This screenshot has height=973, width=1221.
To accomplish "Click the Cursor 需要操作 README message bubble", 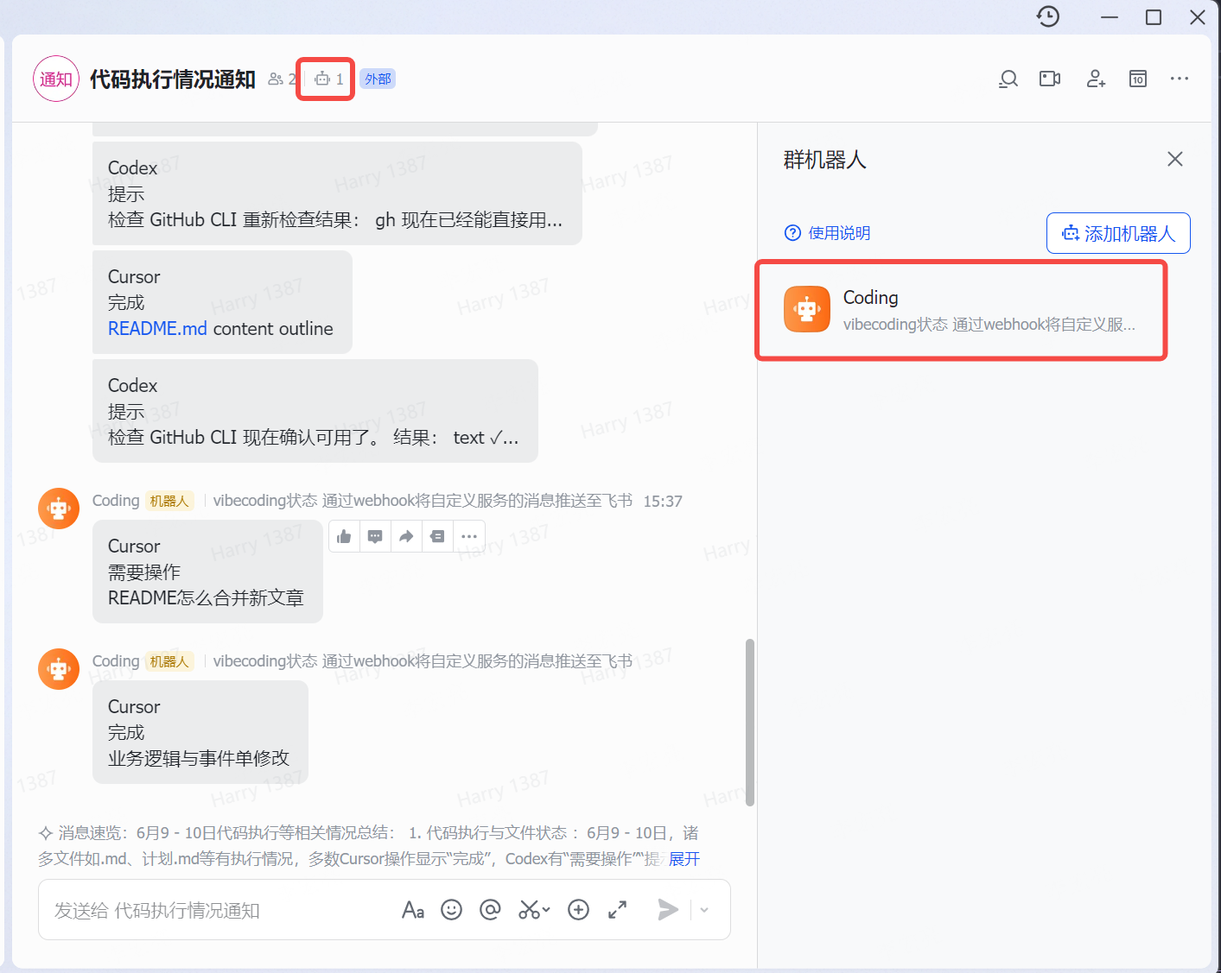I will [x=207, y=572].
